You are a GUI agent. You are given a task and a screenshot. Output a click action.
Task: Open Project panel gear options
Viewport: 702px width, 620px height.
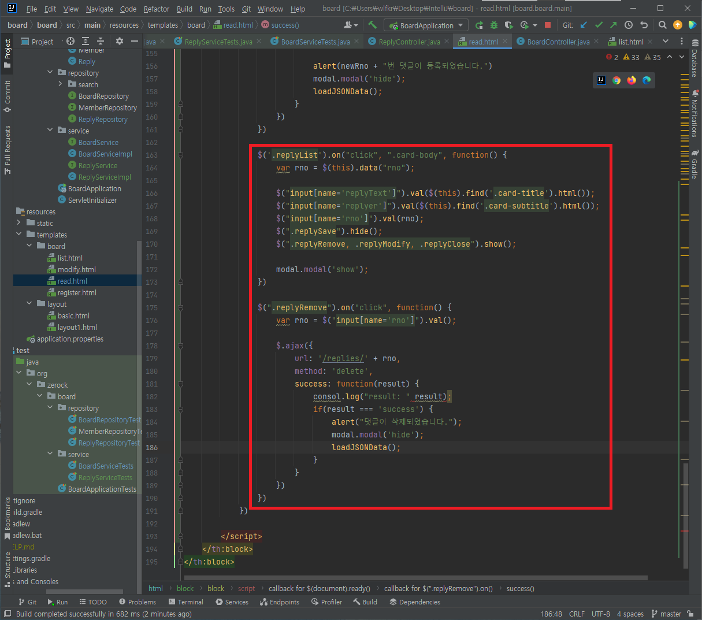click(x=120, y=41)
